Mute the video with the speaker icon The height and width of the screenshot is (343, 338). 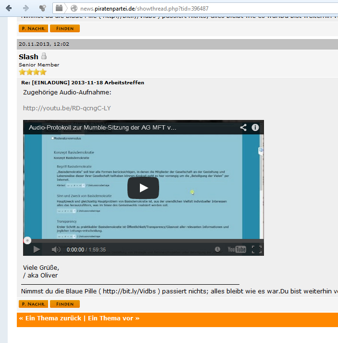(x=56, y=250)
